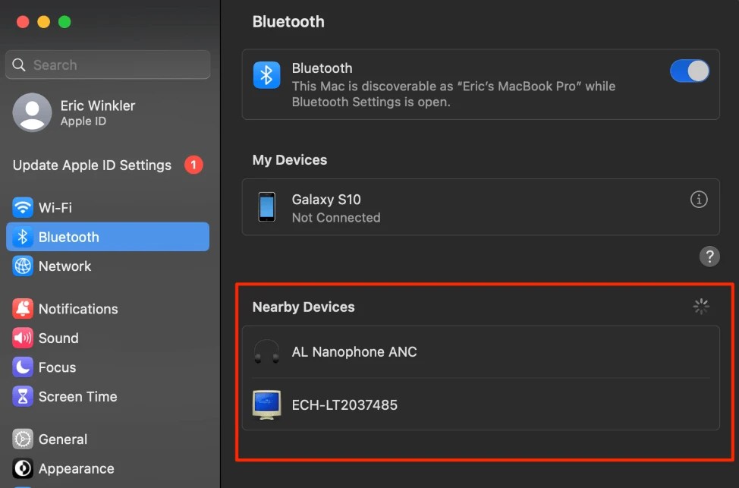The width and height of the screenshot is (739, 488).
Task: Click the Nearby Devices scanning spinner
Action: coord(700,306)
